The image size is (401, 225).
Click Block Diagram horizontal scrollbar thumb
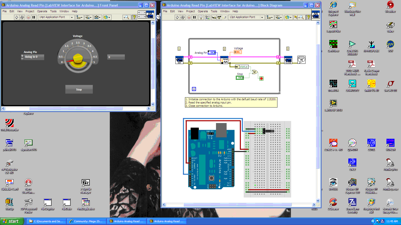(238, 204)
